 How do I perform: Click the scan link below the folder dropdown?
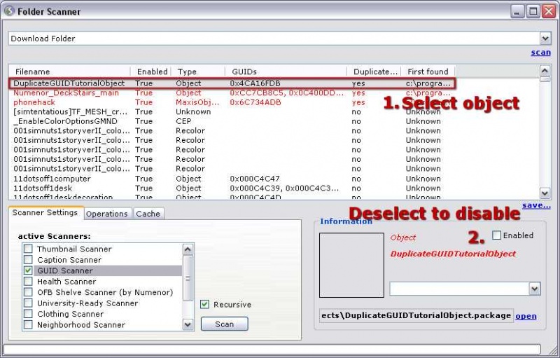click(540, 53)
